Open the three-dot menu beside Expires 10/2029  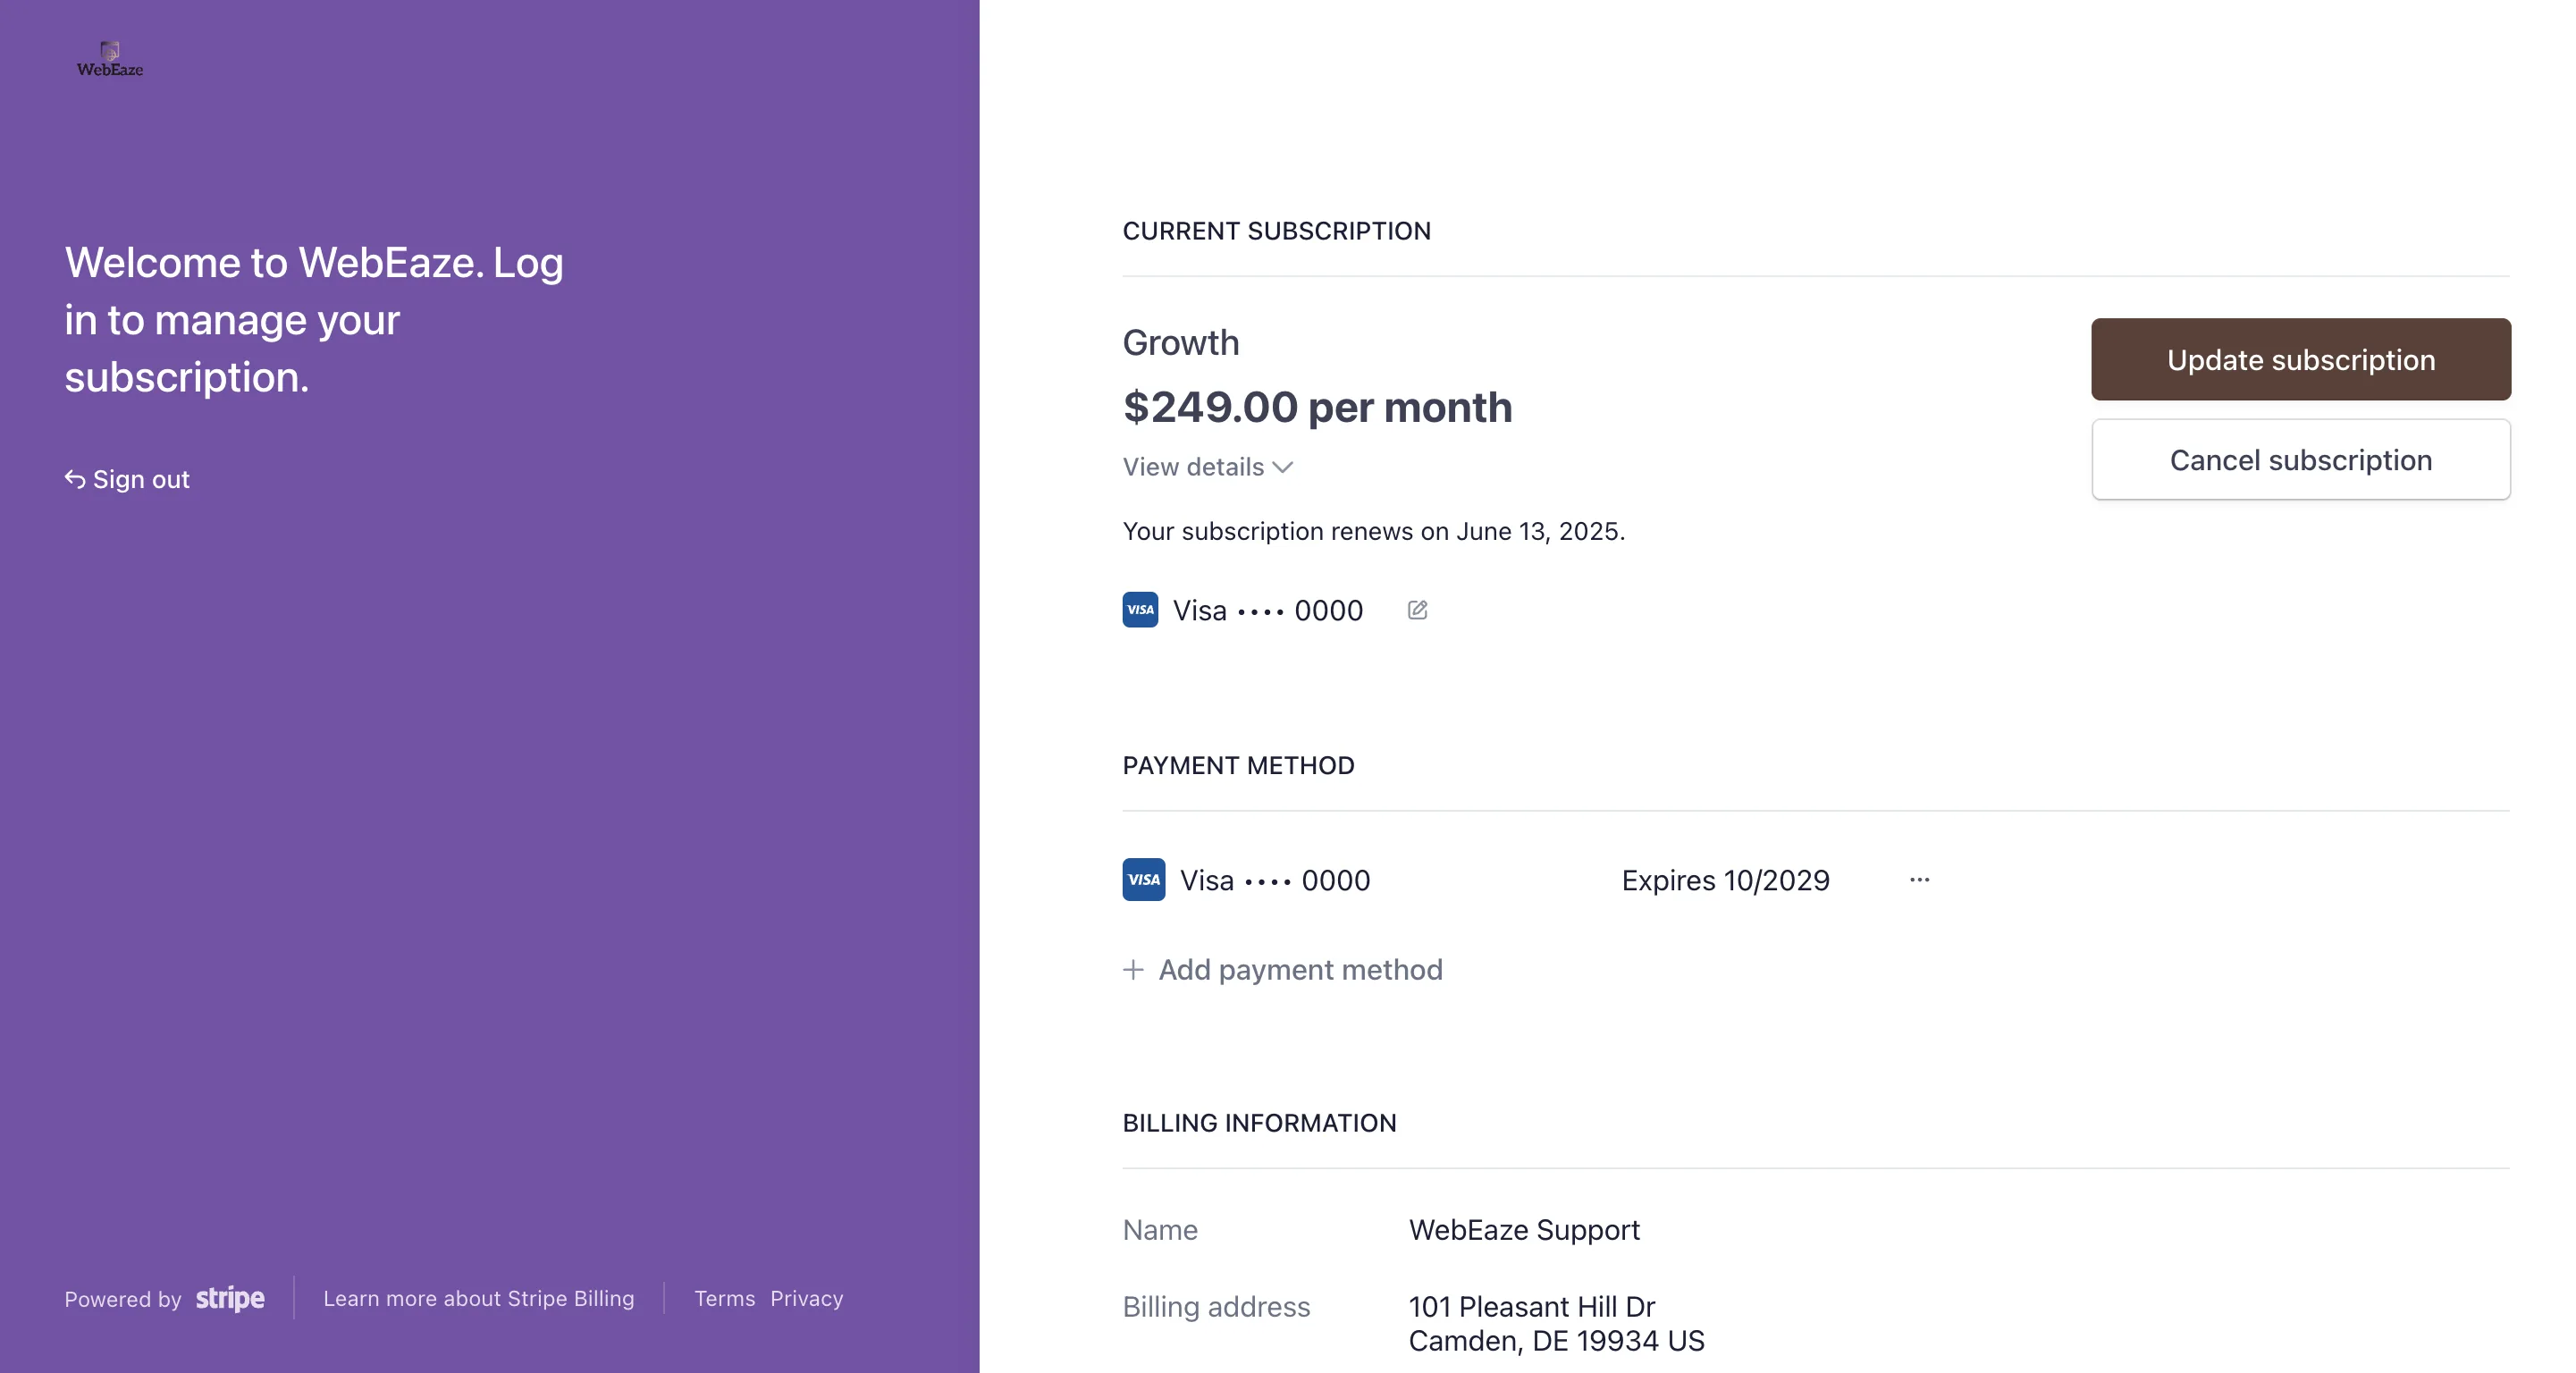[x=1919, y=880]
